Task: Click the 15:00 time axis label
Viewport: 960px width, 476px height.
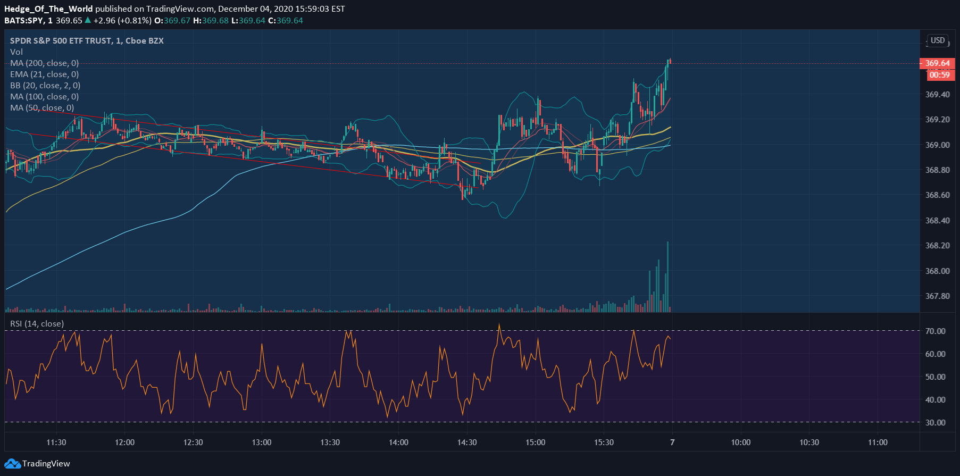Action: point(536,442)
